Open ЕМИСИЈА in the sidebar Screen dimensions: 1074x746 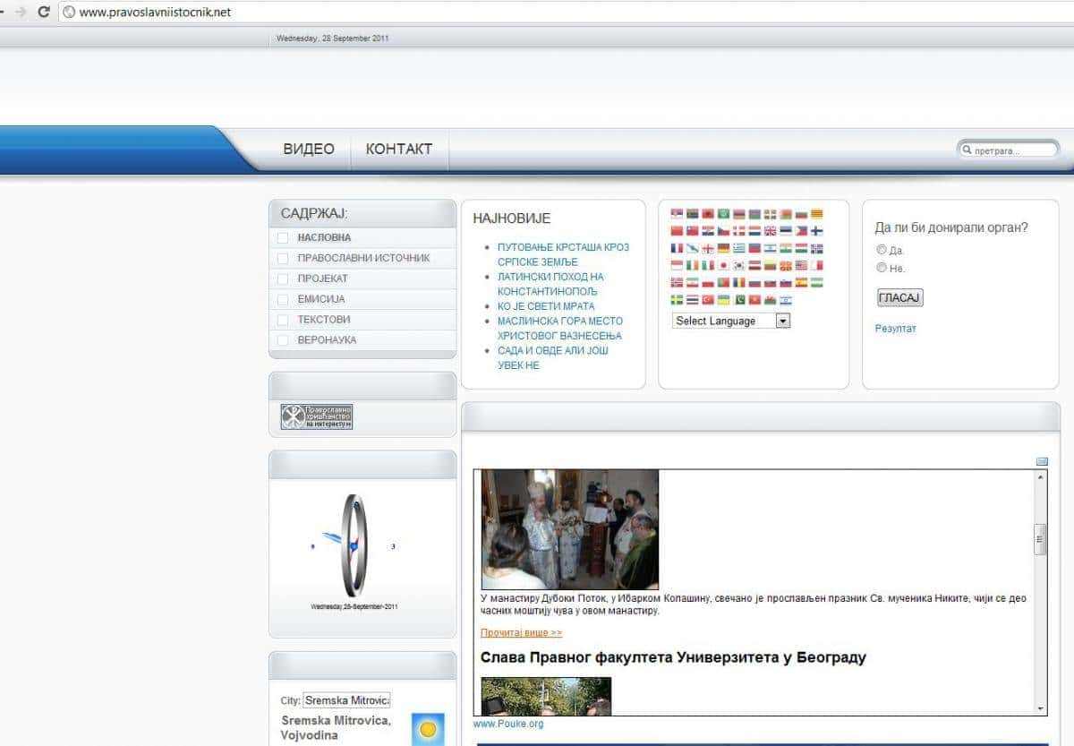coord(321,299)
